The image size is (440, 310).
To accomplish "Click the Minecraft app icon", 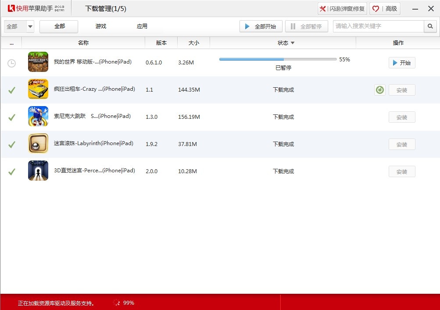I will point(38,62).
